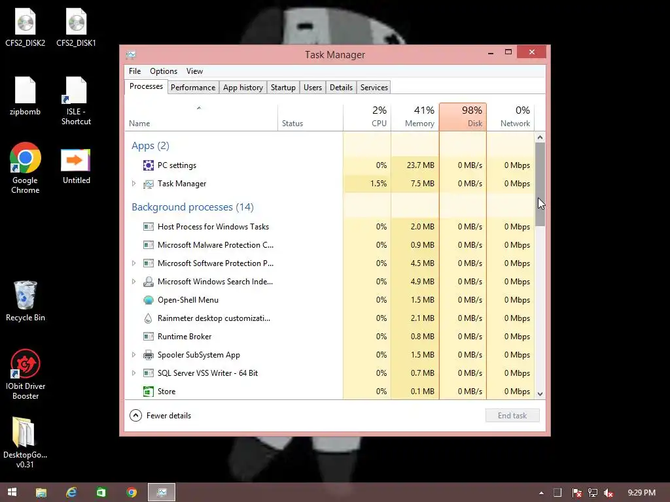The image size is (670, 502).
Task: Expand the Task Manager process row
Action: tap(133, 184)
